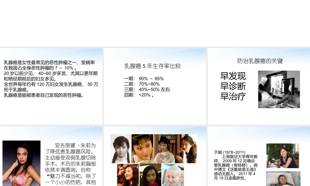
Task: Click the line "乳腺癌是女性最常见的恶性肿瘤之一，发病率"
Action: [49, 63]
